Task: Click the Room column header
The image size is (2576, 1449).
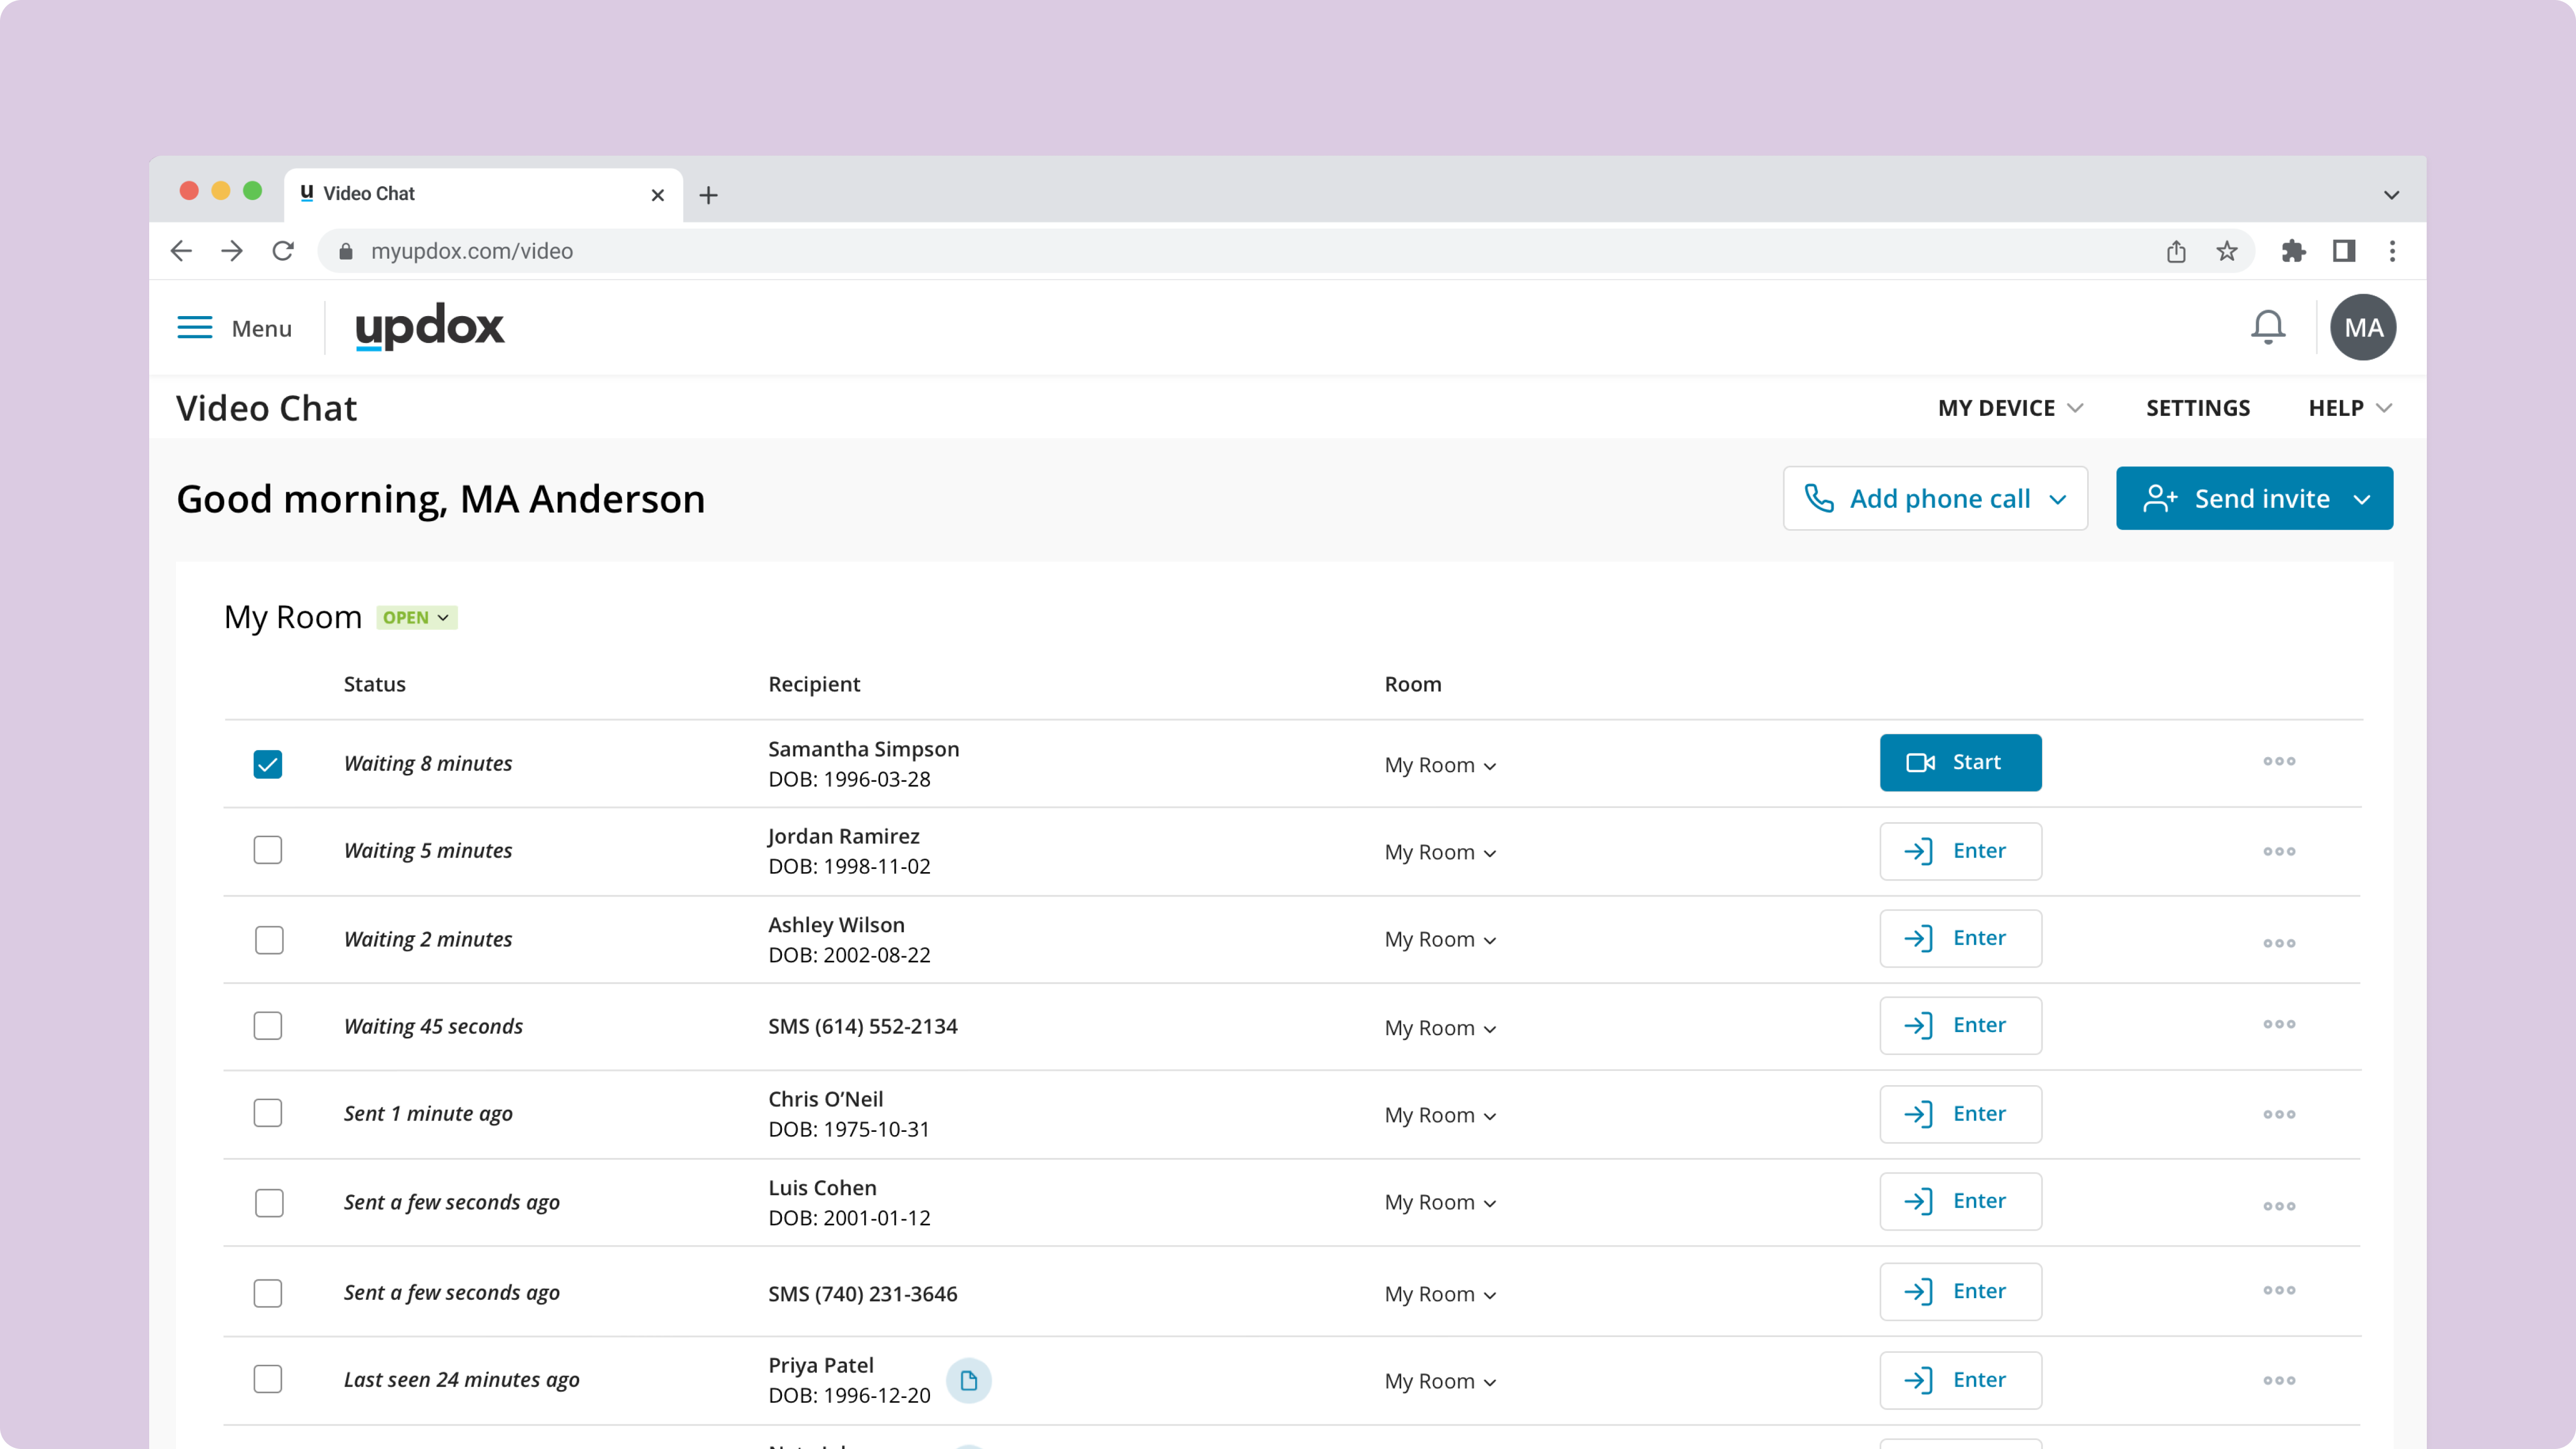Action: coord(1412,684)
